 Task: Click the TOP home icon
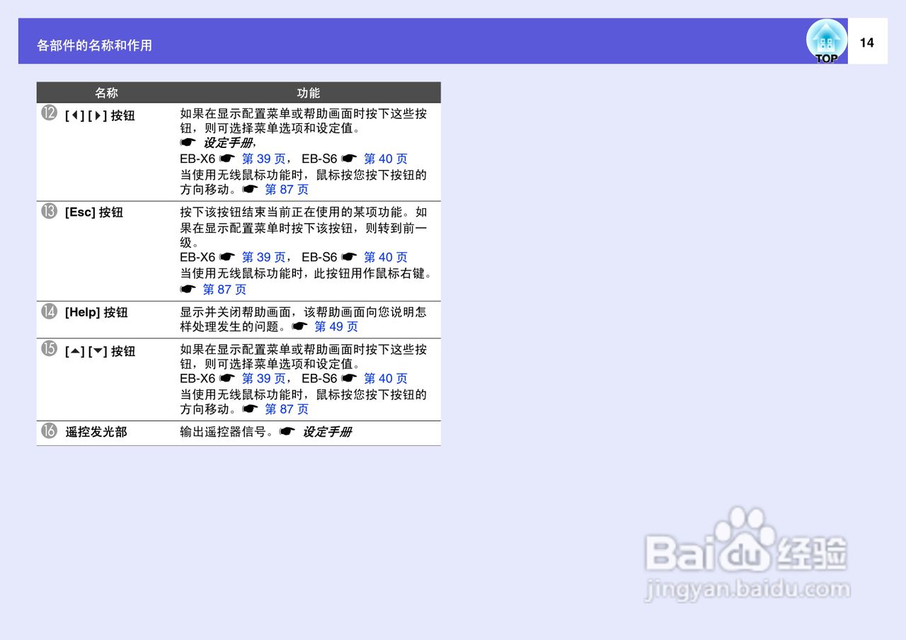[827, 41]
